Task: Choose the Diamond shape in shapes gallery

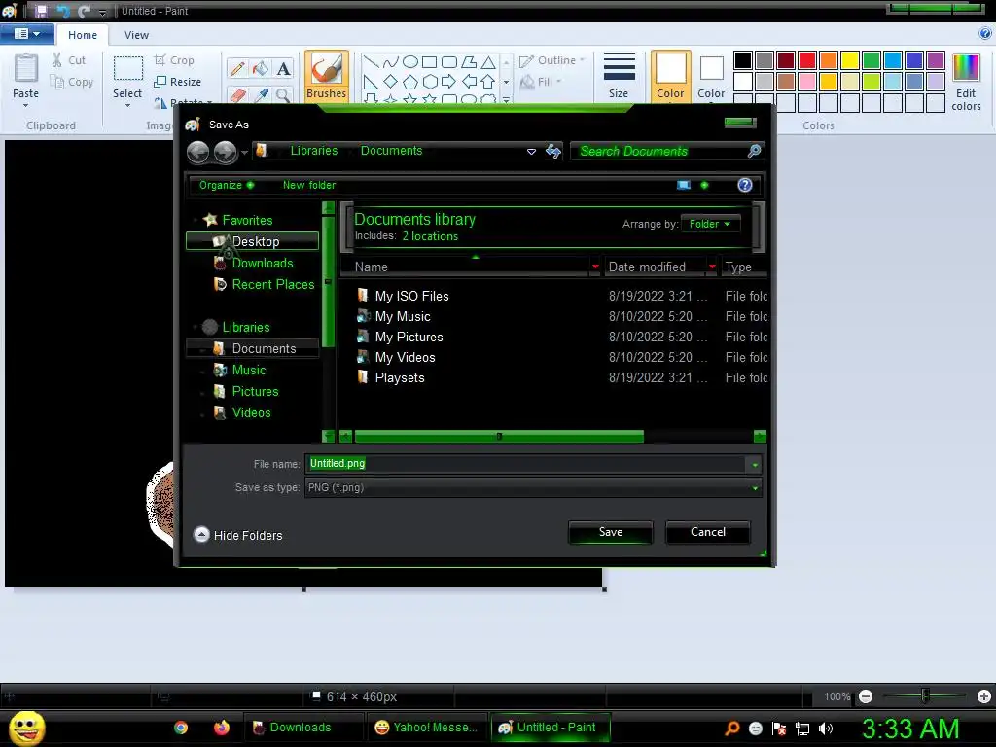Action: [391, 82]
